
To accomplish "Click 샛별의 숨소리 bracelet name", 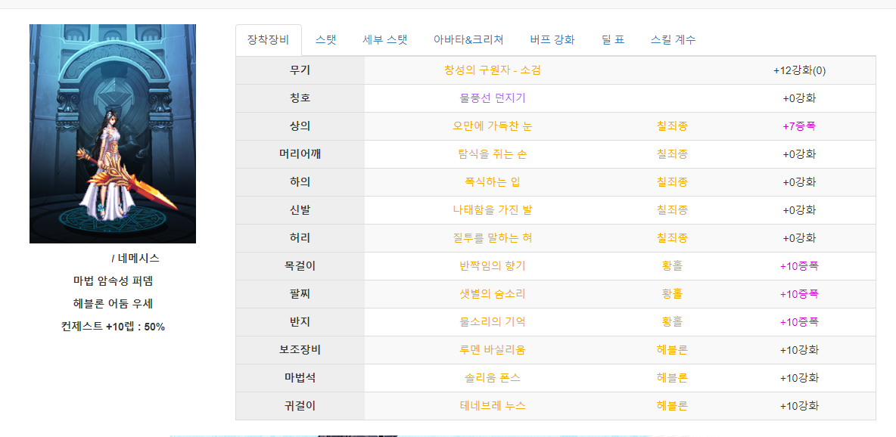I will point(493,294).
